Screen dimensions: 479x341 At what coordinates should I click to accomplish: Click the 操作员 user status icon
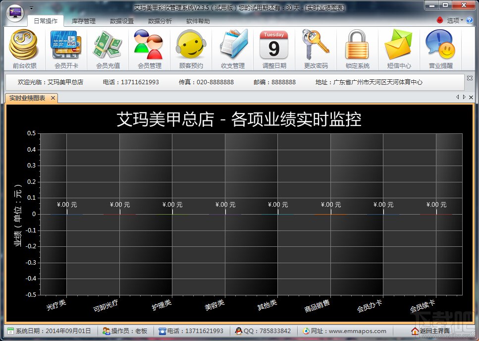coord(106,331)
